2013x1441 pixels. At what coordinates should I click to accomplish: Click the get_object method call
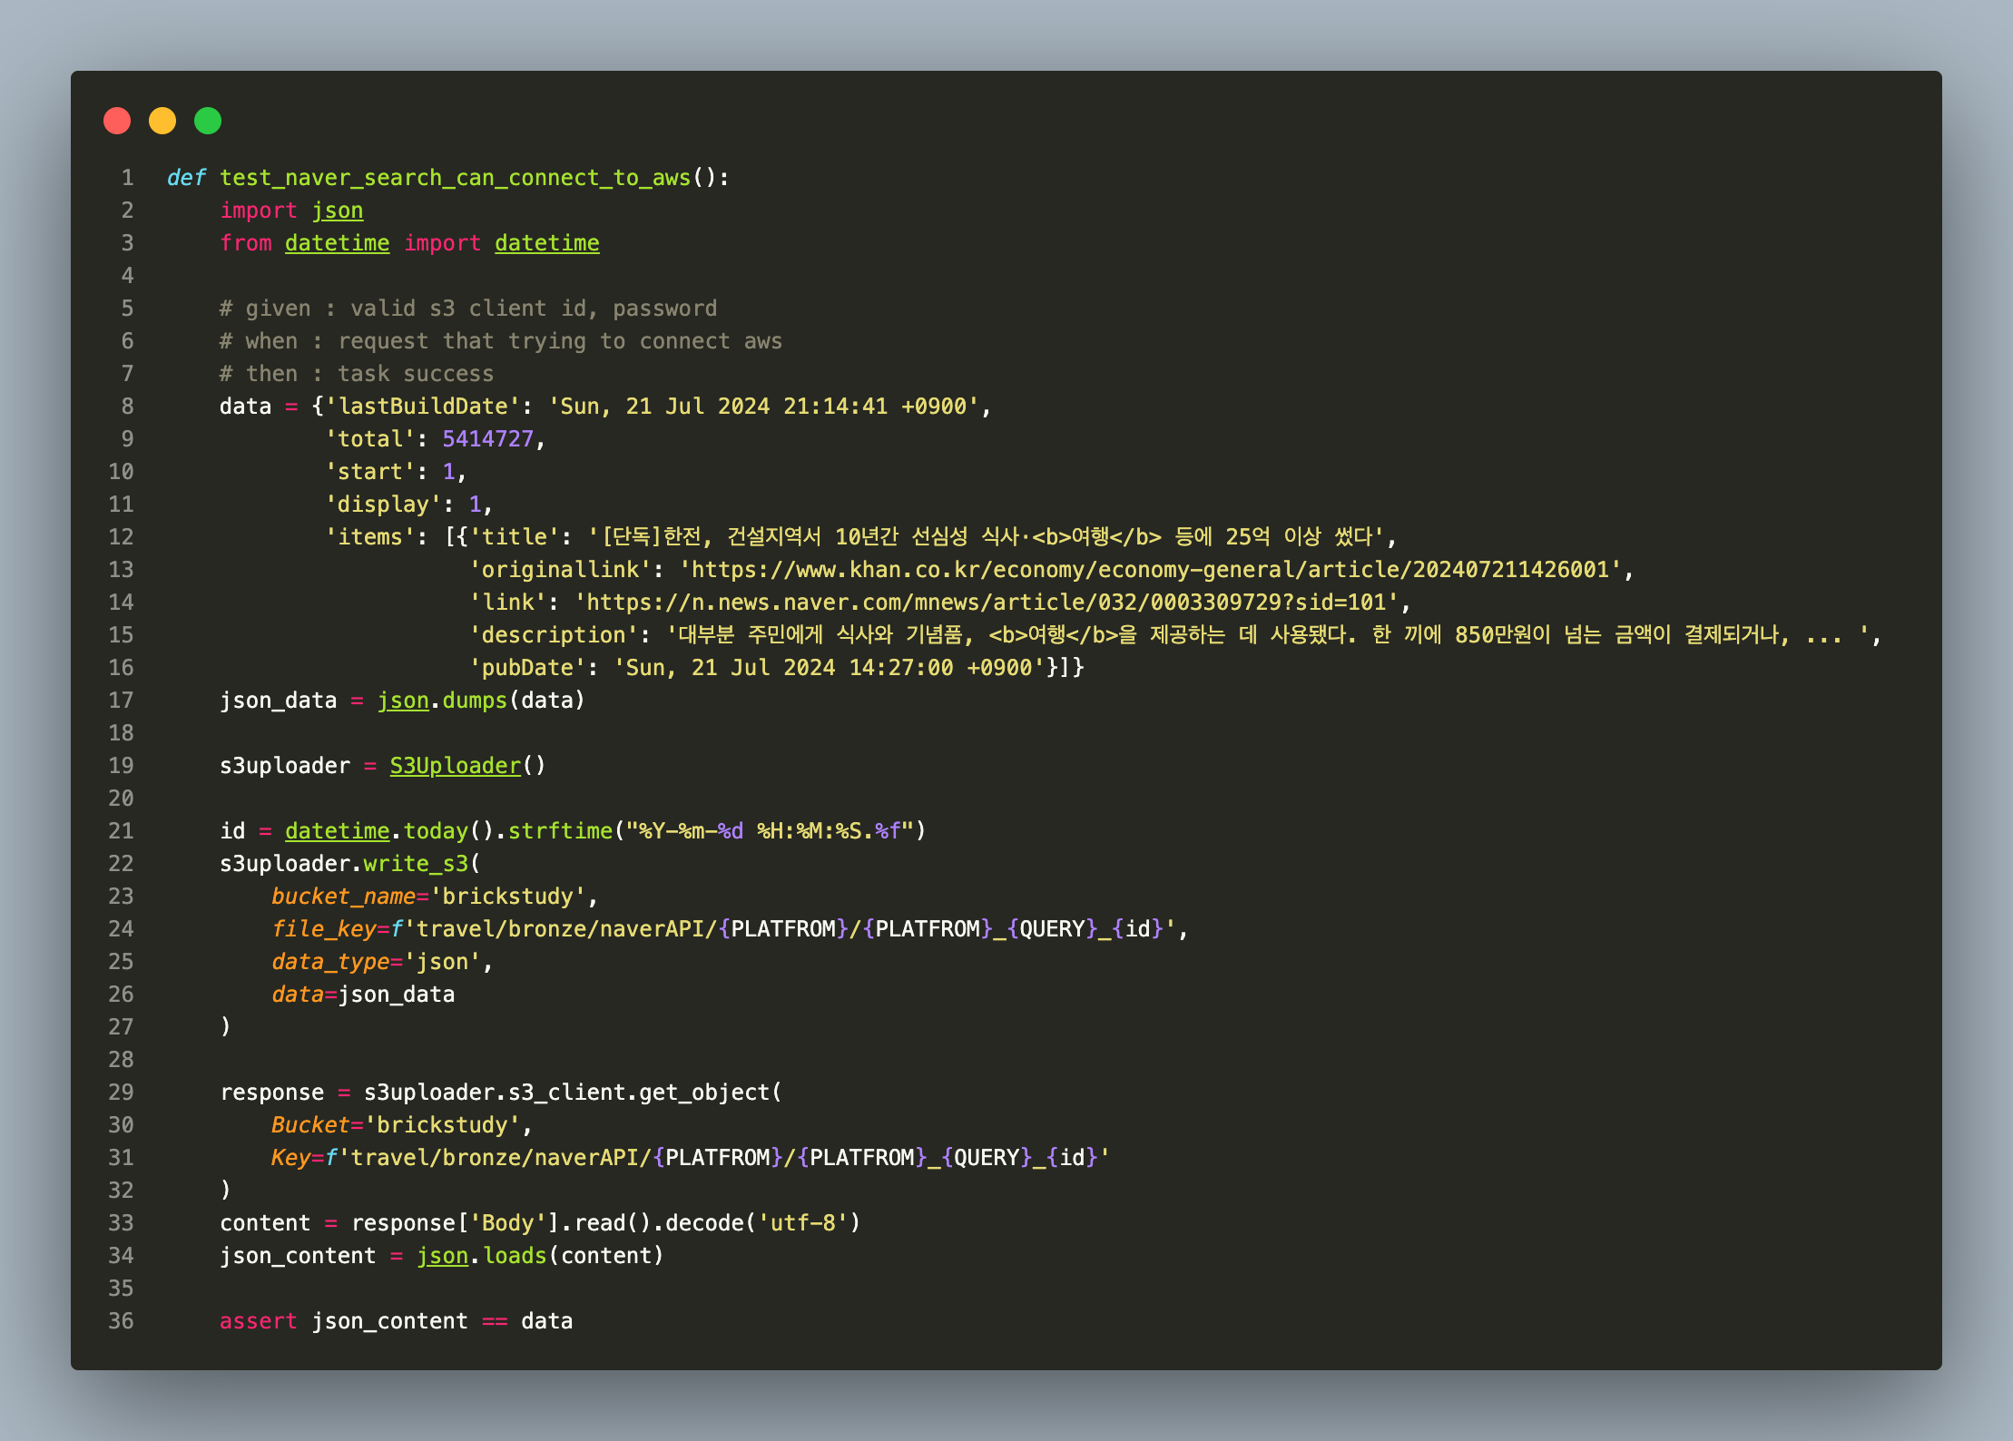(703, 1093)
